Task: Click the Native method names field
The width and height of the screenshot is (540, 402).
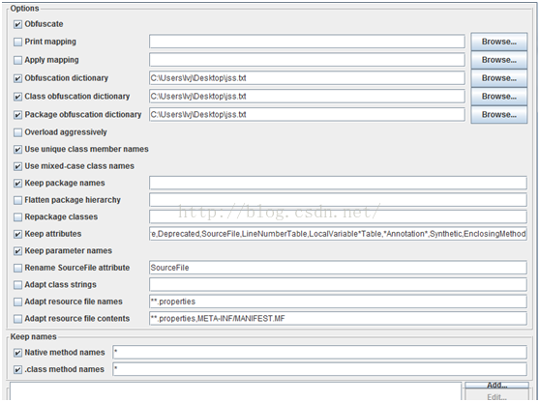Action: pyautogui.click(x=319, y=352)
